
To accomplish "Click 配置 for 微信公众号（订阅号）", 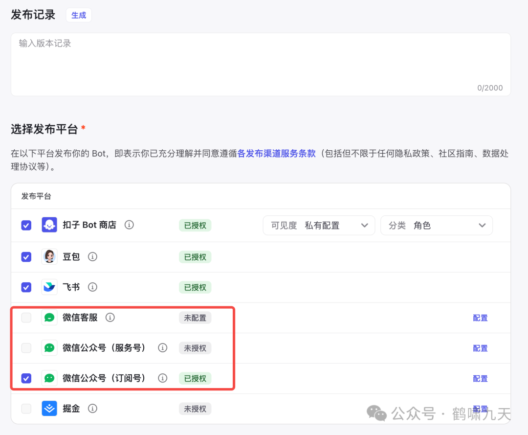I will pos(480,378).
